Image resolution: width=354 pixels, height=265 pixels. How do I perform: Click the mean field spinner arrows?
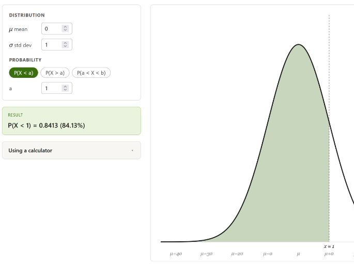click(65, 28)
